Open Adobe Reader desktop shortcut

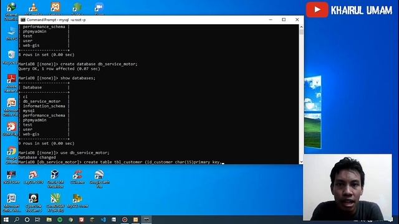click(x=11, y=83)
